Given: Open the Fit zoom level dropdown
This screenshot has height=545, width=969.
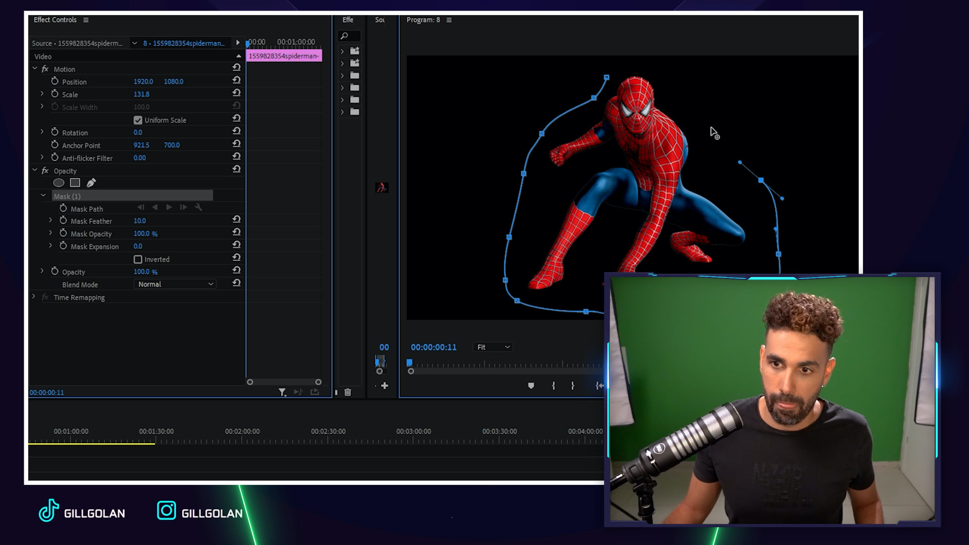Looking at the screenshot, I should point(493,347).
